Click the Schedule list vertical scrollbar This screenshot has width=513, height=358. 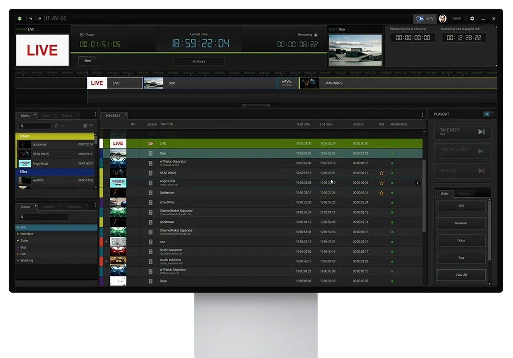click(x=424, y=196)
